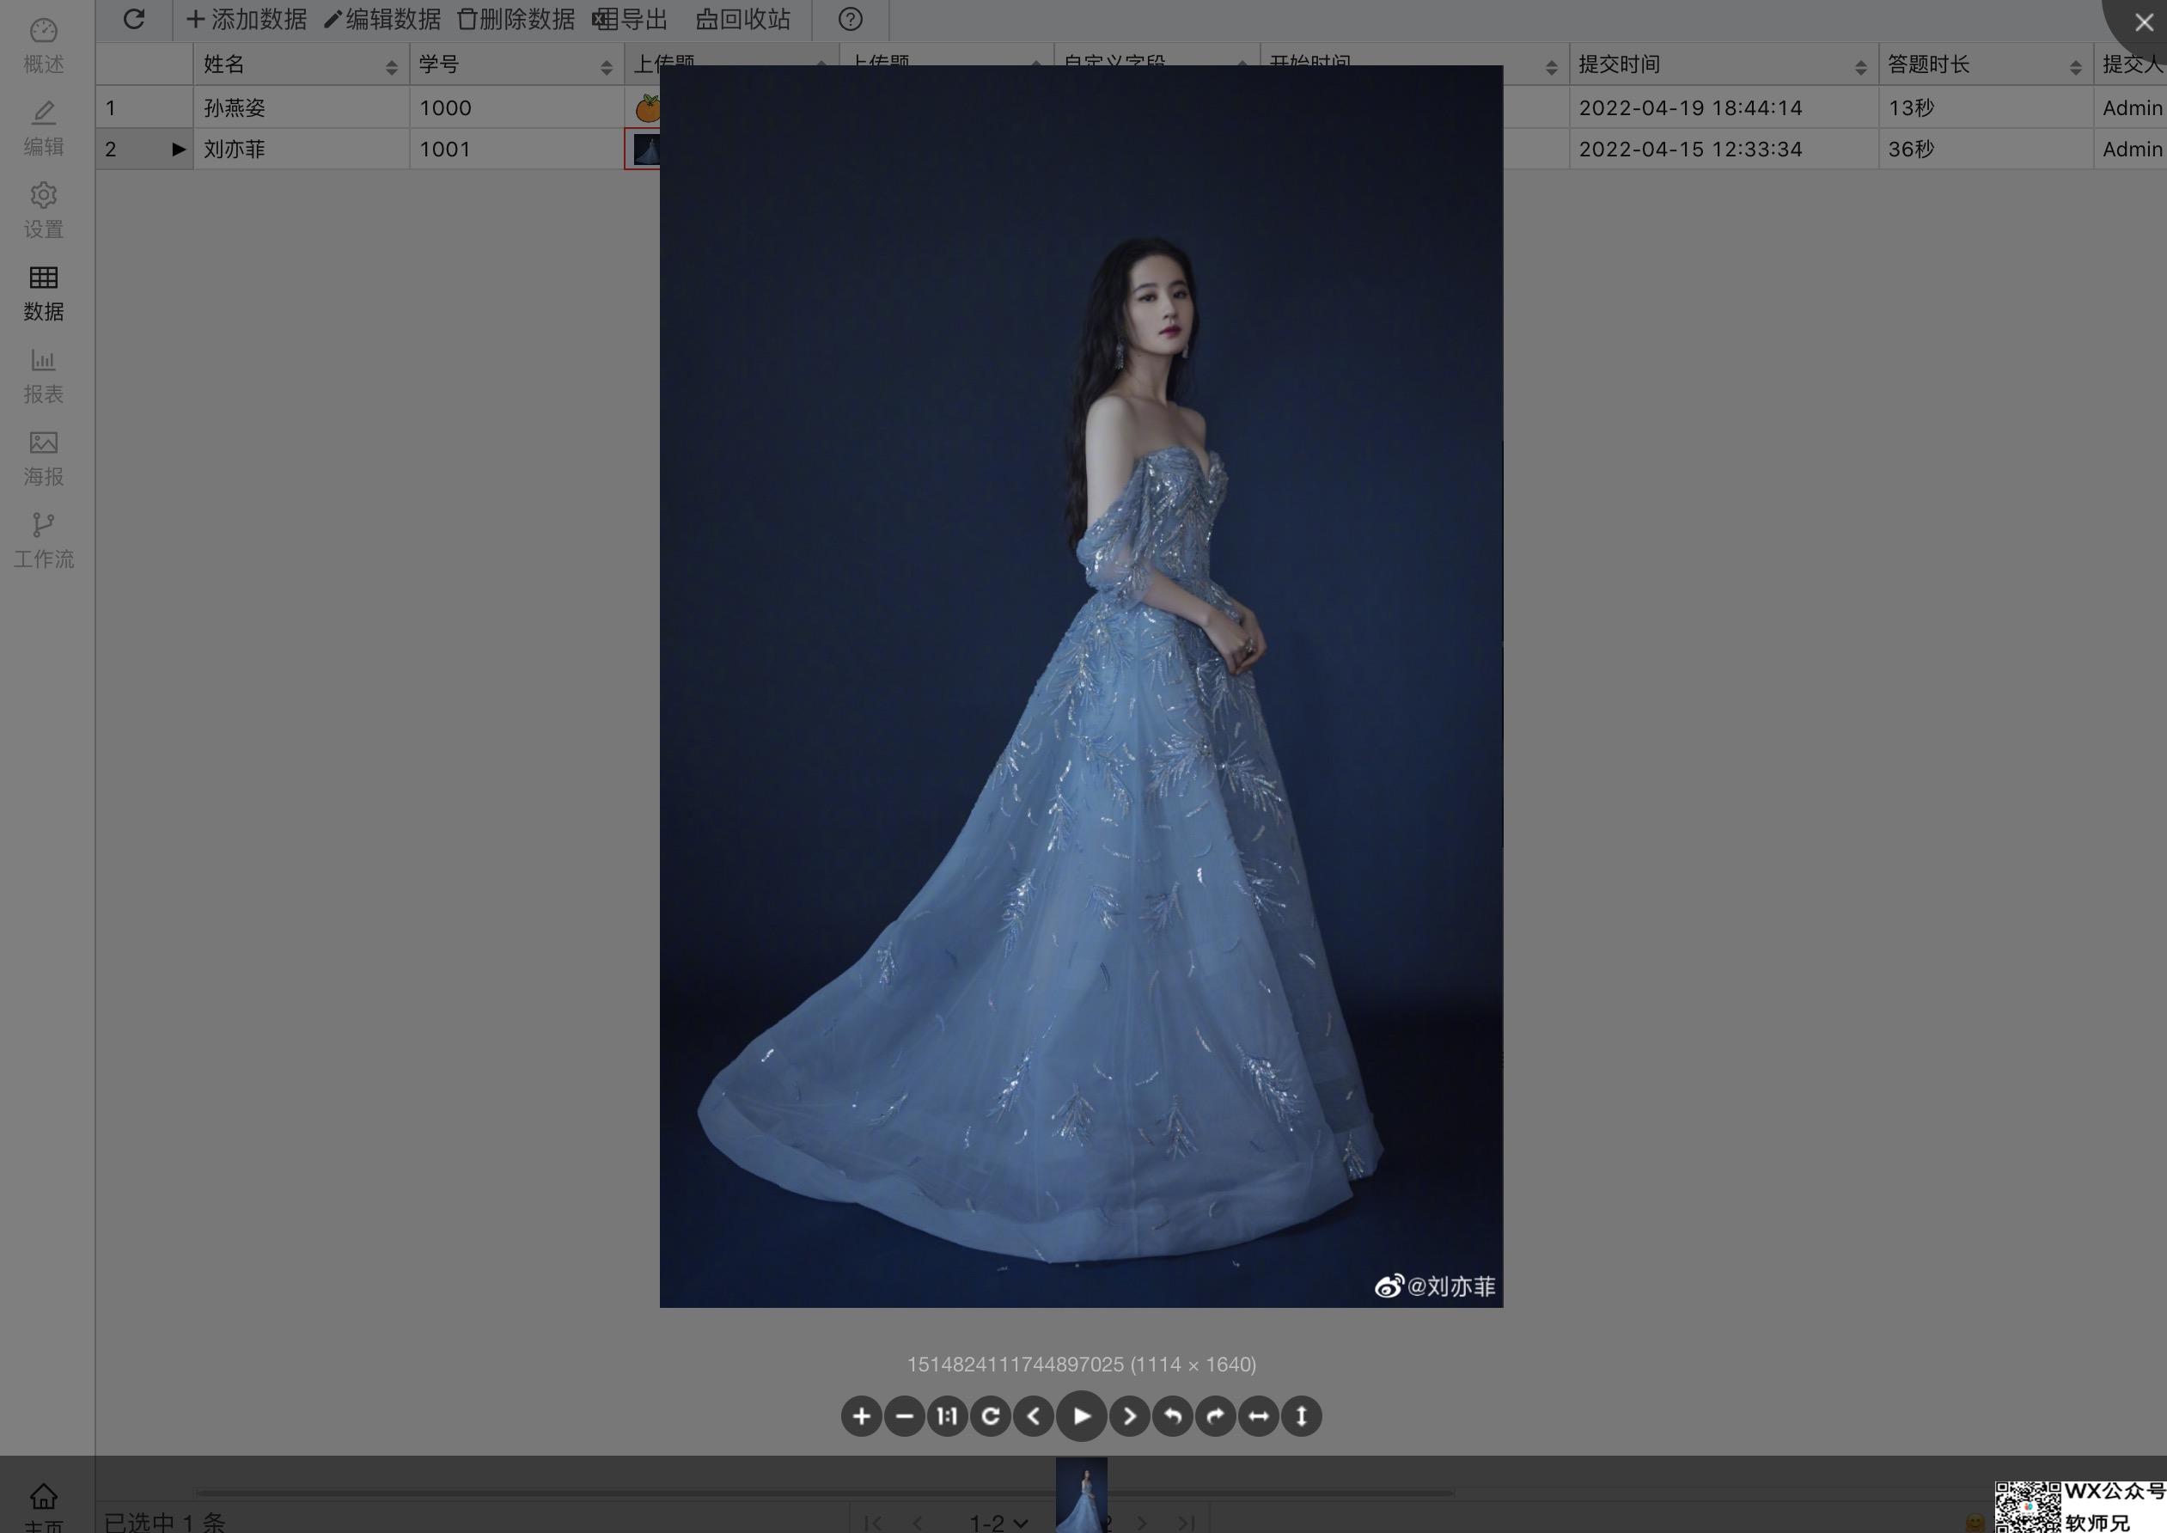Close the image viewer overlay
Viewport: 2167px width, 1533px height.
pyautogui.click(x=2144, y=21)
